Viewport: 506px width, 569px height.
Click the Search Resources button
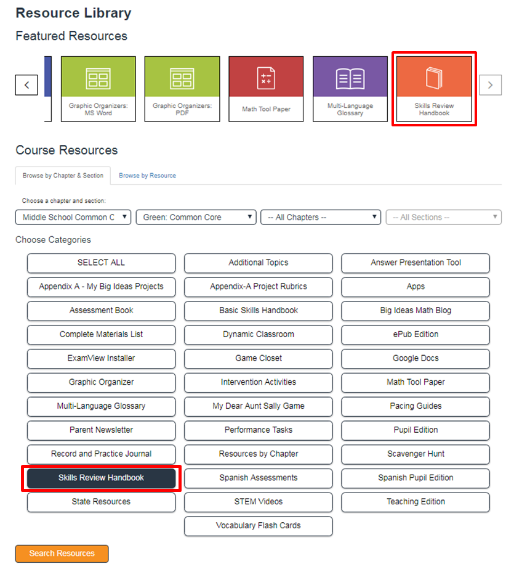[x=62, y=553]
